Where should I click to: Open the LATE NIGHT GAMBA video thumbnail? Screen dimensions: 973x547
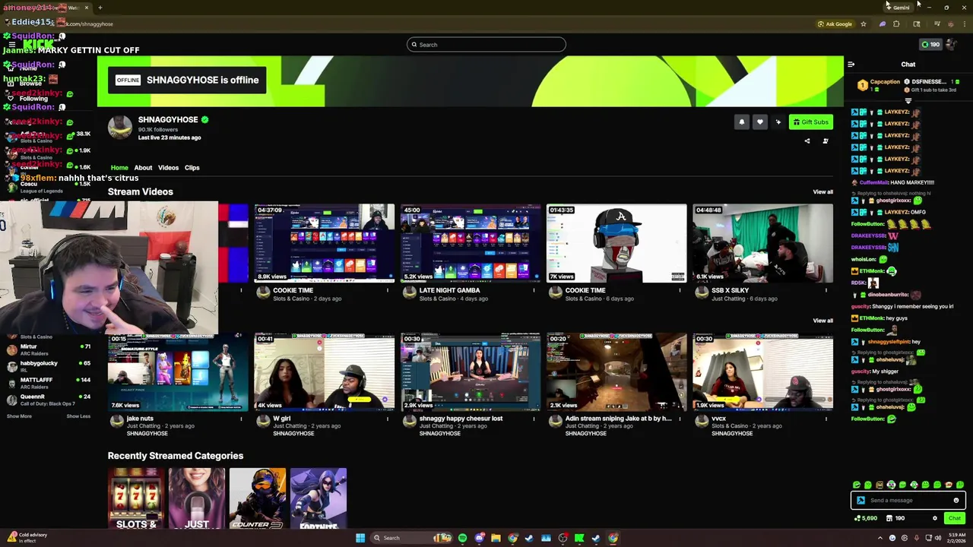coord(471,243)
